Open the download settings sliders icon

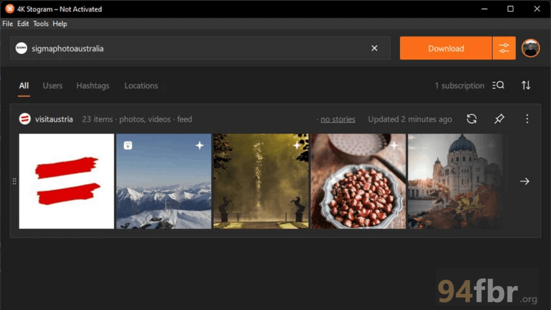pyautogui.click(x=504, y=48)
